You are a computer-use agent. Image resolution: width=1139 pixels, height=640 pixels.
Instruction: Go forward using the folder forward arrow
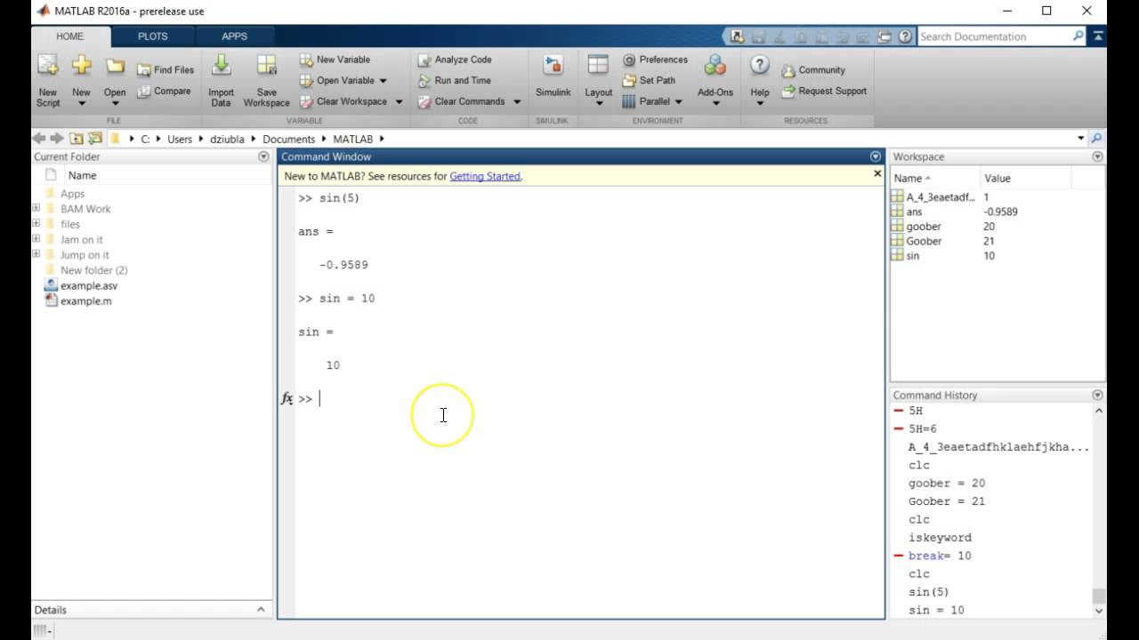click(56, 139)
